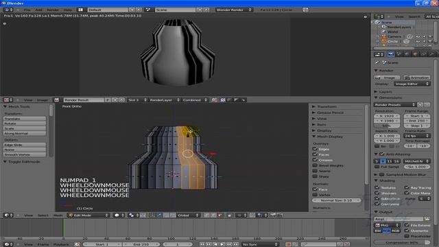Click the Rotate button

25,123
